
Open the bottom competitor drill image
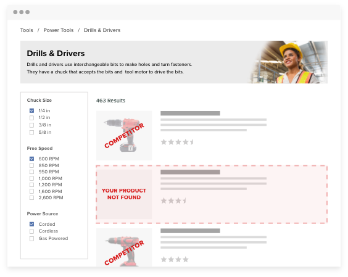[x=124, y=247]
